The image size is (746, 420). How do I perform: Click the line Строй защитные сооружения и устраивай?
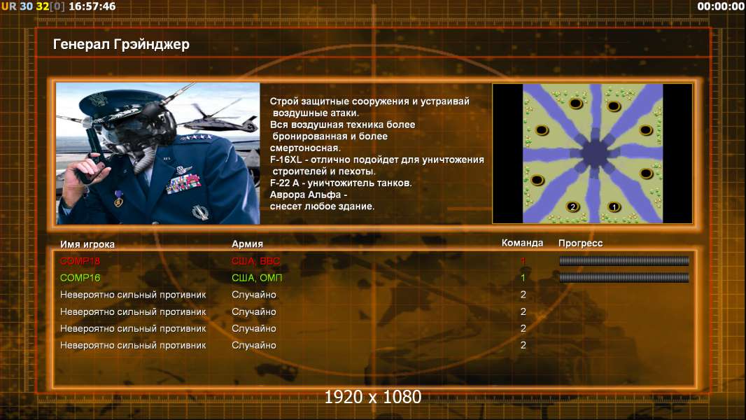pyautogui.click(x=370, y=101)
